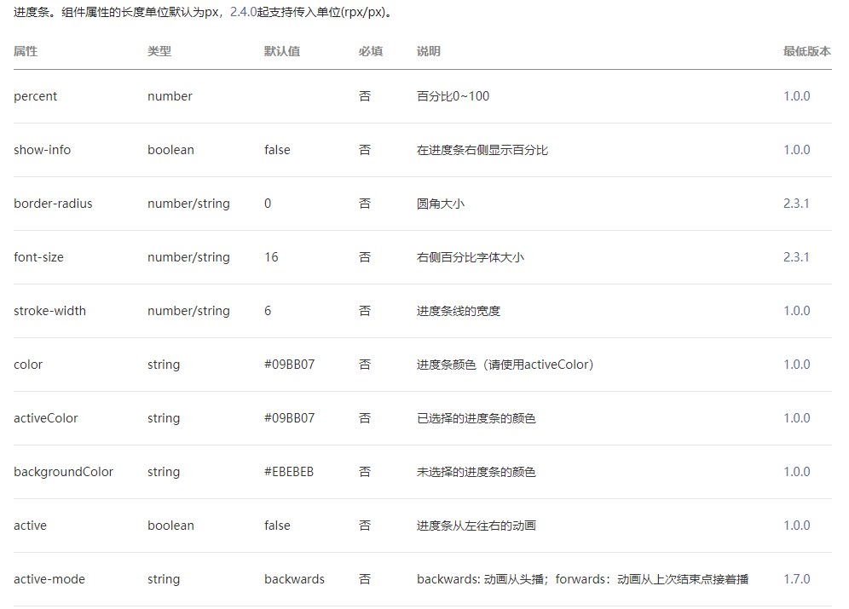Click the font-size property name
The image size is (849, 609).
(37, 256)
